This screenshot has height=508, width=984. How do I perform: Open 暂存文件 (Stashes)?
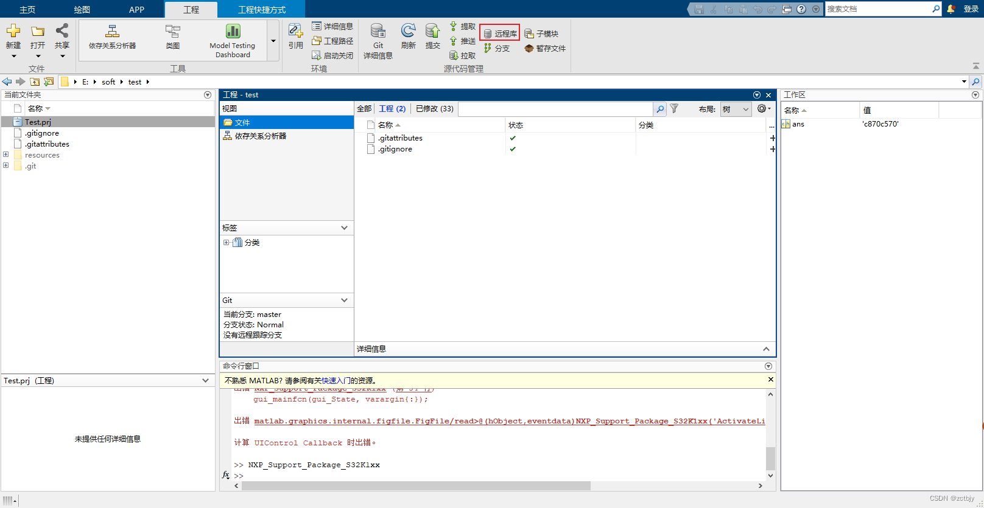point(545,48)
